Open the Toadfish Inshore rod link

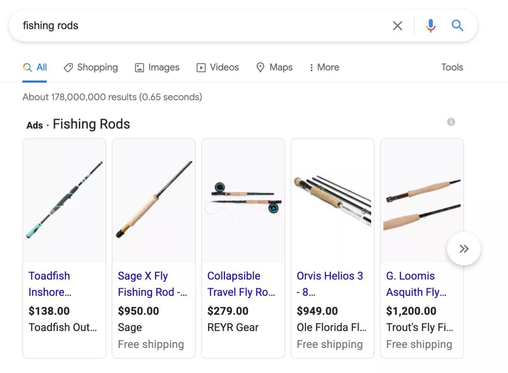coord(49,284)
